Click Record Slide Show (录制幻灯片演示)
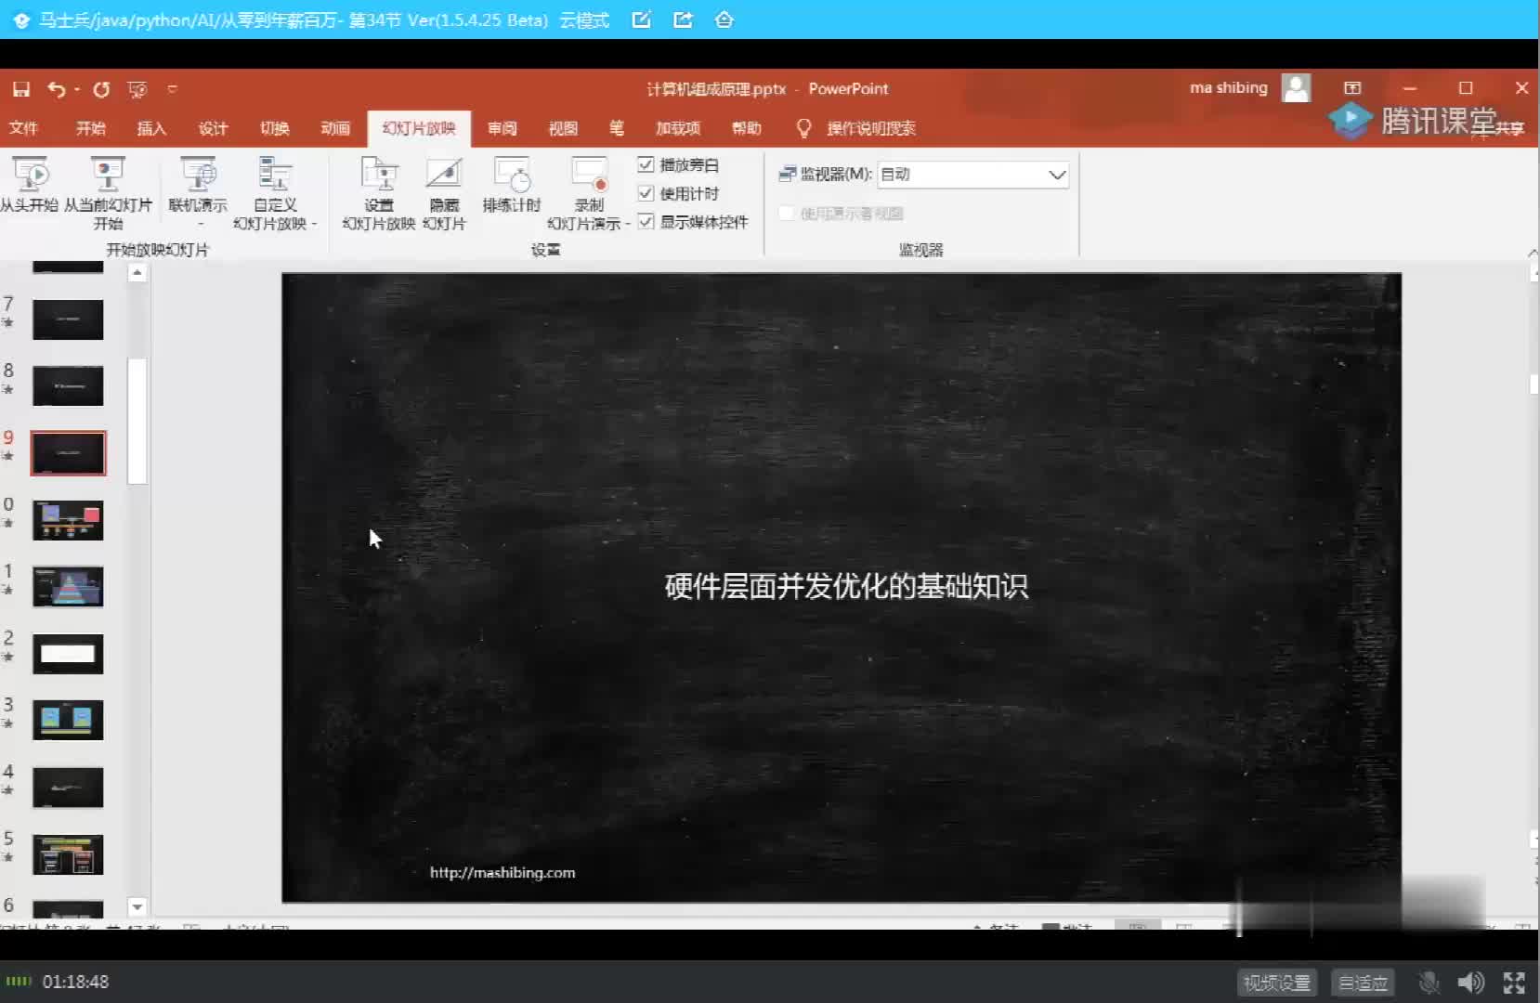This screenshot has height=1003, width=1540. click(589, 192)
